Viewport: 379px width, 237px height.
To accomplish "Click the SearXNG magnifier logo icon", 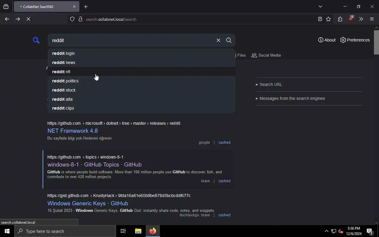I will pyautogui.click(x=36, y=40).
